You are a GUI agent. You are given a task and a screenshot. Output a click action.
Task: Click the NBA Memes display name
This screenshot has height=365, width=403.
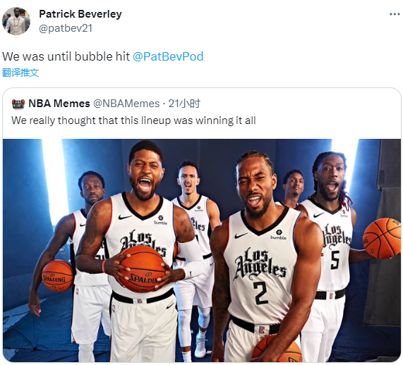pos(59,104)
